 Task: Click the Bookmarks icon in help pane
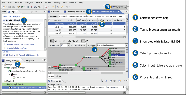(x=27, y=55)
